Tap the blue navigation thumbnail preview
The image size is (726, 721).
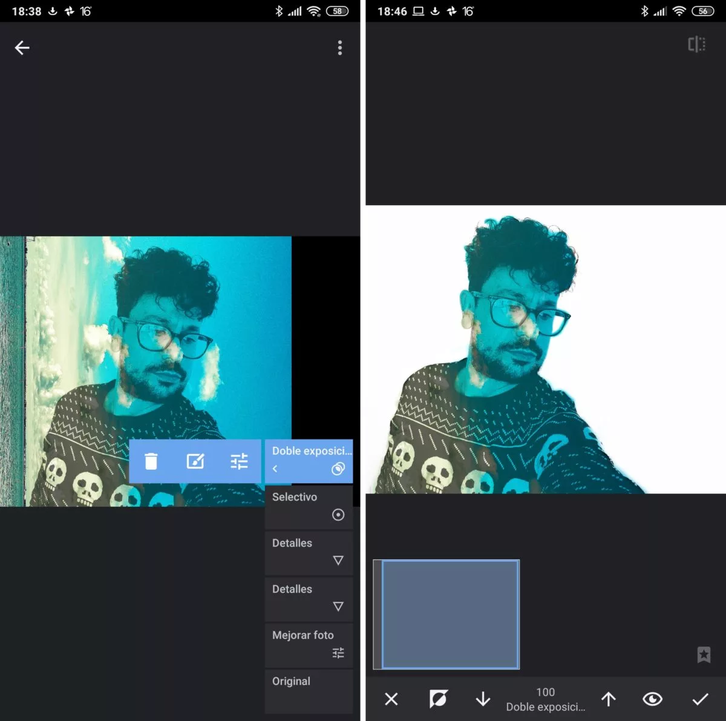coord(450,614)
